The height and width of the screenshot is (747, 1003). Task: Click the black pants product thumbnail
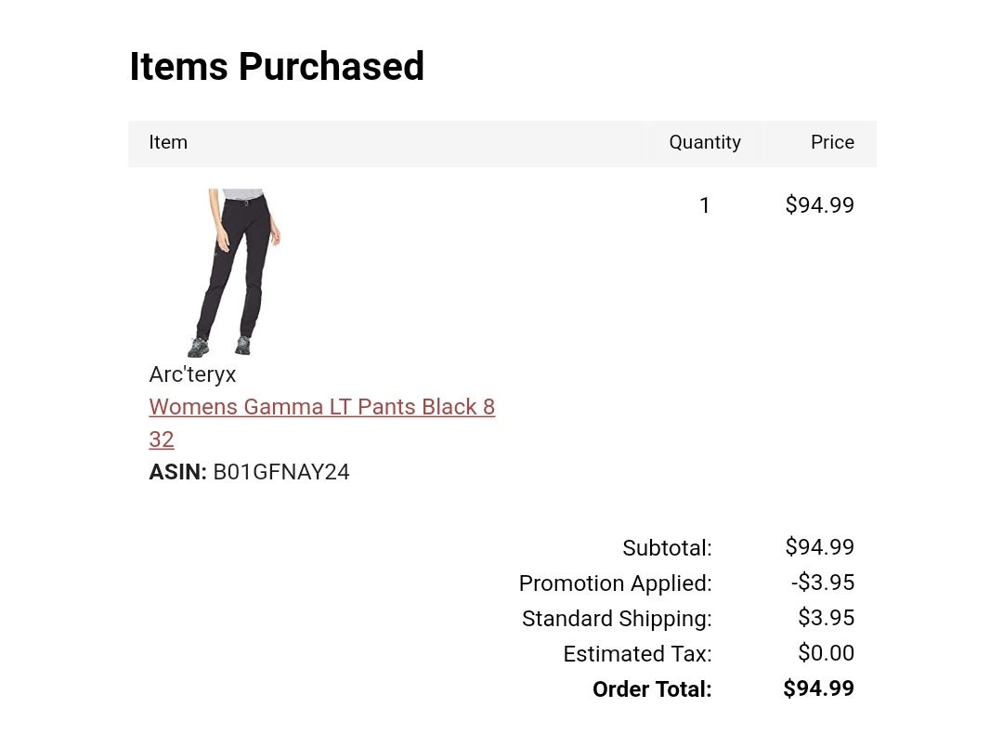point(235,272)
